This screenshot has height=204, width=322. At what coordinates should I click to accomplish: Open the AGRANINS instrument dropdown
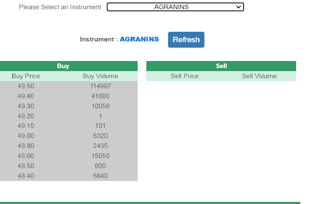click(175, 7)
